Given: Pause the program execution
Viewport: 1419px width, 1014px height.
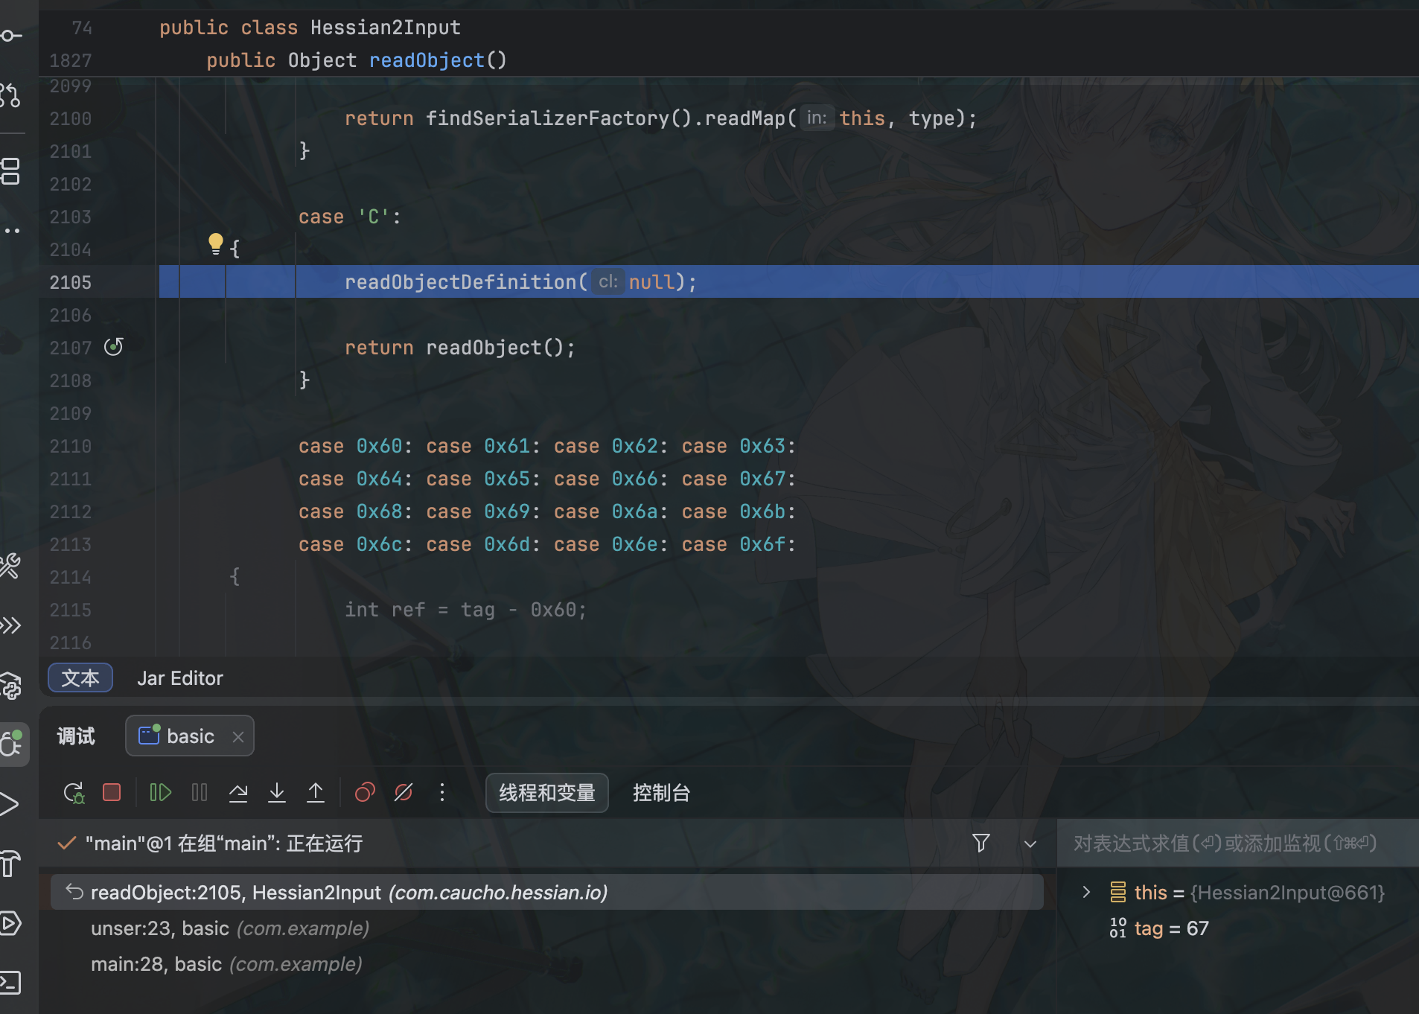Looking at the screenshot, I should pos(200,793).
